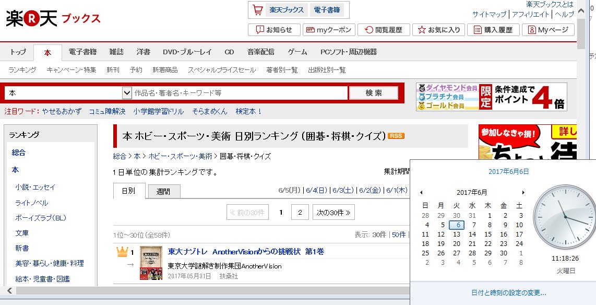The image size is (596, 305).
Task: Select the 雑誌 navigation tab
Action: pos(116,52)
